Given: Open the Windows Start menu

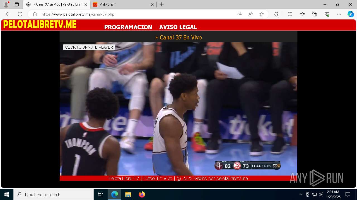Looking at the screenshot, I should point(7,194).
